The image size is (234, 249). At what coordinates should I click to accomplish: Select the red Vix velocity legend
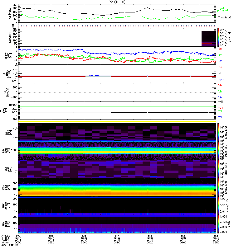click(x=220, y=85)
